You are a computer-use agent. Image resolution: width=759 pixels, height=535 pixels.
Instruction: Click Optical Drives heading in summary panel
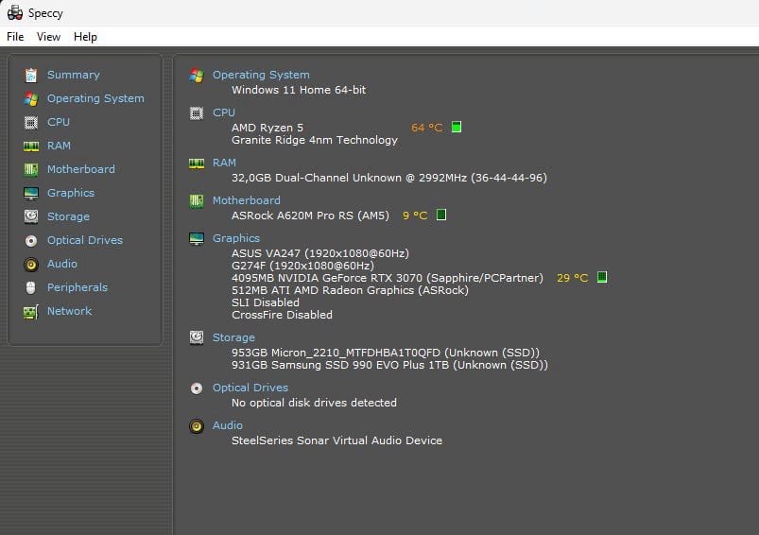click(x=250, y=388)
